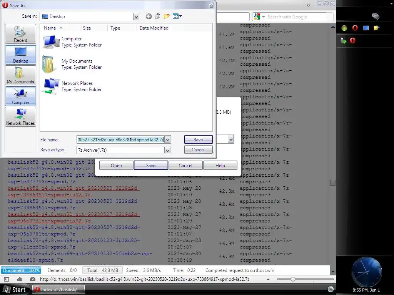Click the Opera Turbo speedometer icon
394x295 pixels.
coord(33,279)
